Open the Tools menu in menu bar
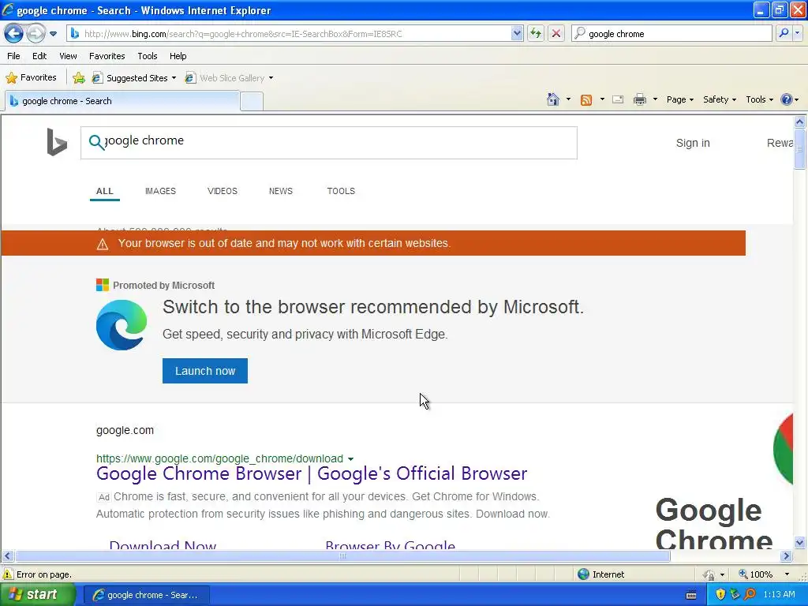The image size is (808, 606). [x=148, y=56]
